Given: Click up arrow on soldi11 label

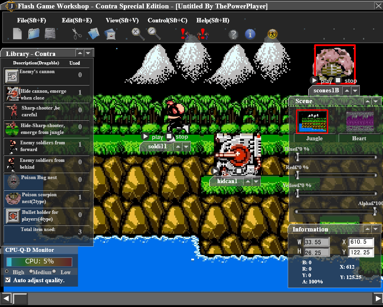Looking at the screenshot, I should pyautogui.click(x=178, y=147).
